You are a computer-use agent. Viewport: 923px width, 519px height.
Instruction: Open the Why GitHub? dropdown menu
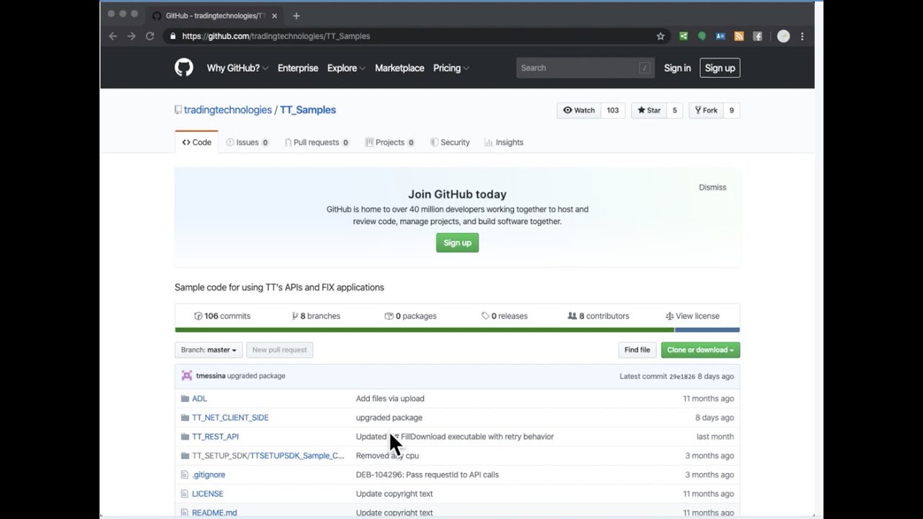point(237,68)
